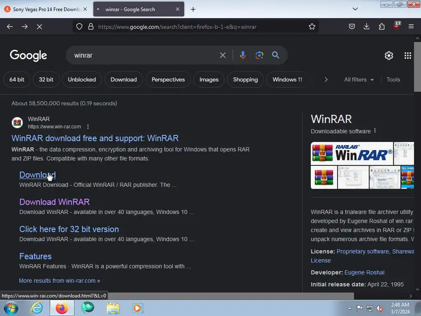Select the winrar - Google Search tab
The height and width of the screenshot is (316, 421).
(139, 9)
